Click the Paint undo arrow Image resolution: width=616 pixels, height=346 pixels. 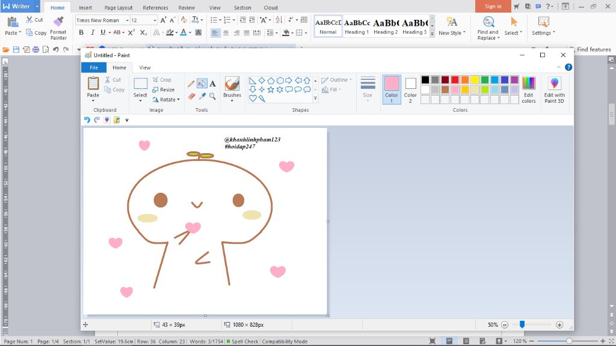[x=87, y=120]
